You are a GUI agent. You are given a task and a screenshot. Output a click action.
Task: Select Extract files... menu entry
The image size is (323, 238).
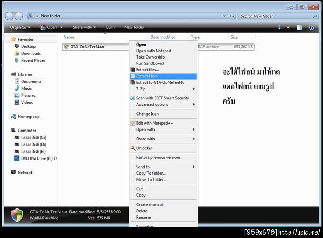tap(163, 70)
